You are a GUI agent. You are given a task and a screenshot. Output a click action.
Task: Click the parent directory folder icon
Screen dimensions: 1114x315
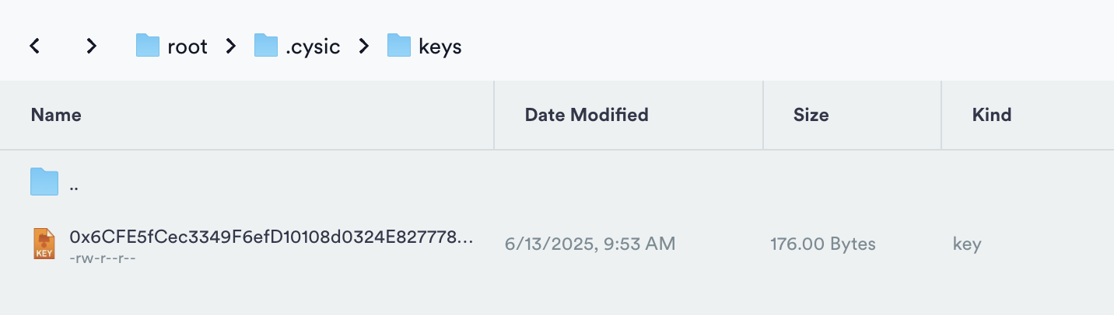click(44, 182)
